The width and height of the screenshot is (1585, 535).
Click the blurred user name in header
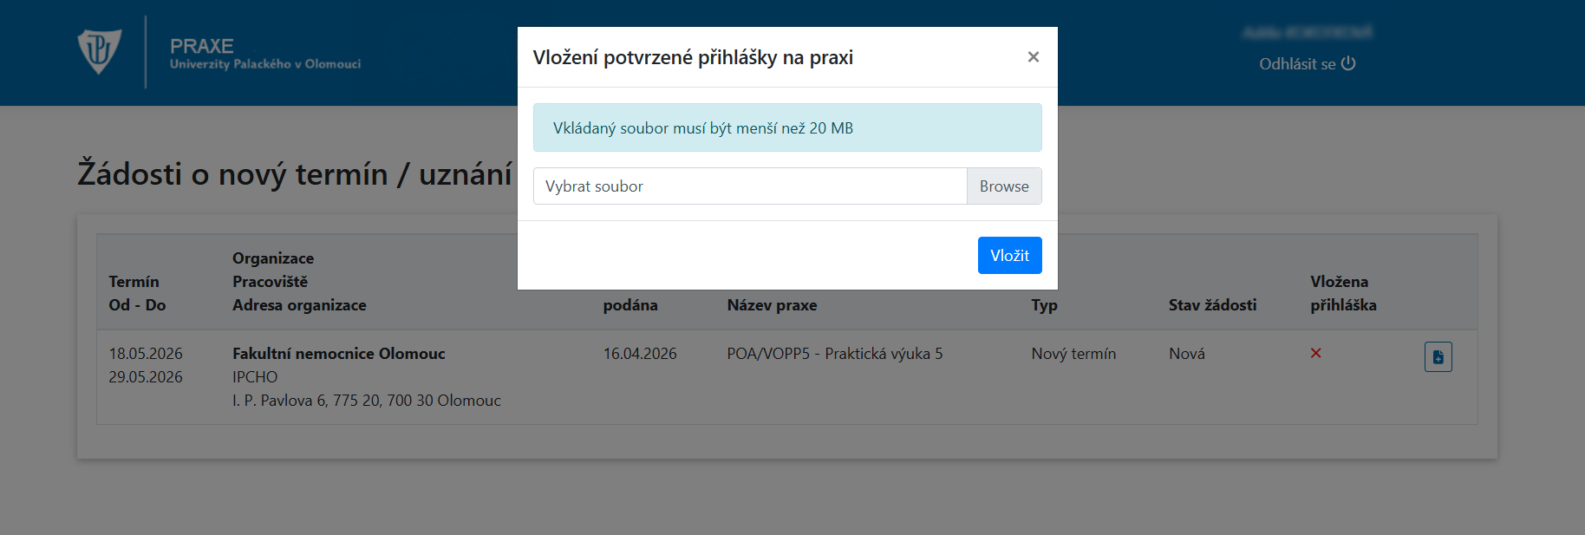pyautogui.click(x=1307, y=33)
